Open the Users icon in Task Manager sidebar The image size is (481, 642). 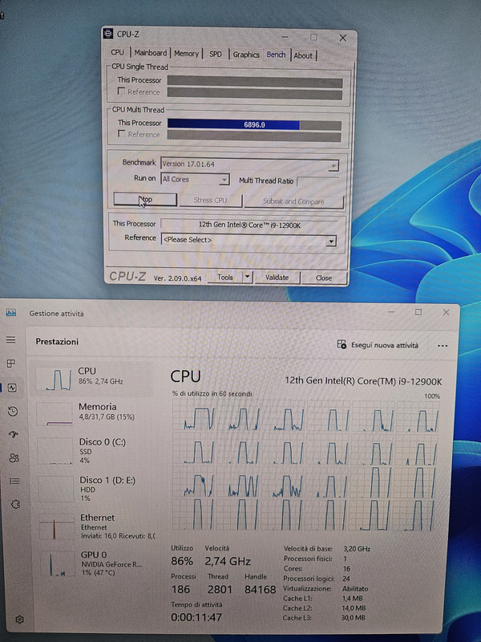coord(14,457)
